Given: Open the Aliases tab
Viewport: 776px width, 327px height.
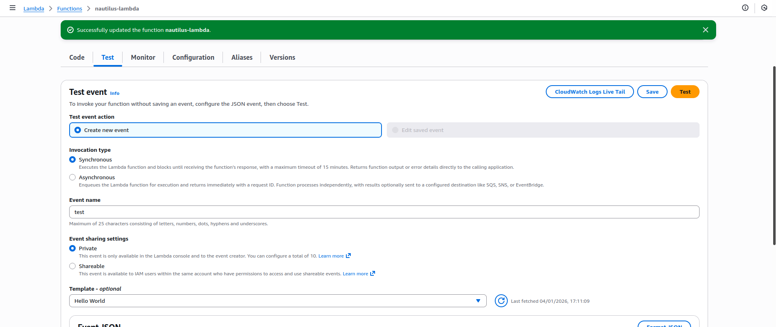Looking at the screenshot, I should (x=242, y=57).
